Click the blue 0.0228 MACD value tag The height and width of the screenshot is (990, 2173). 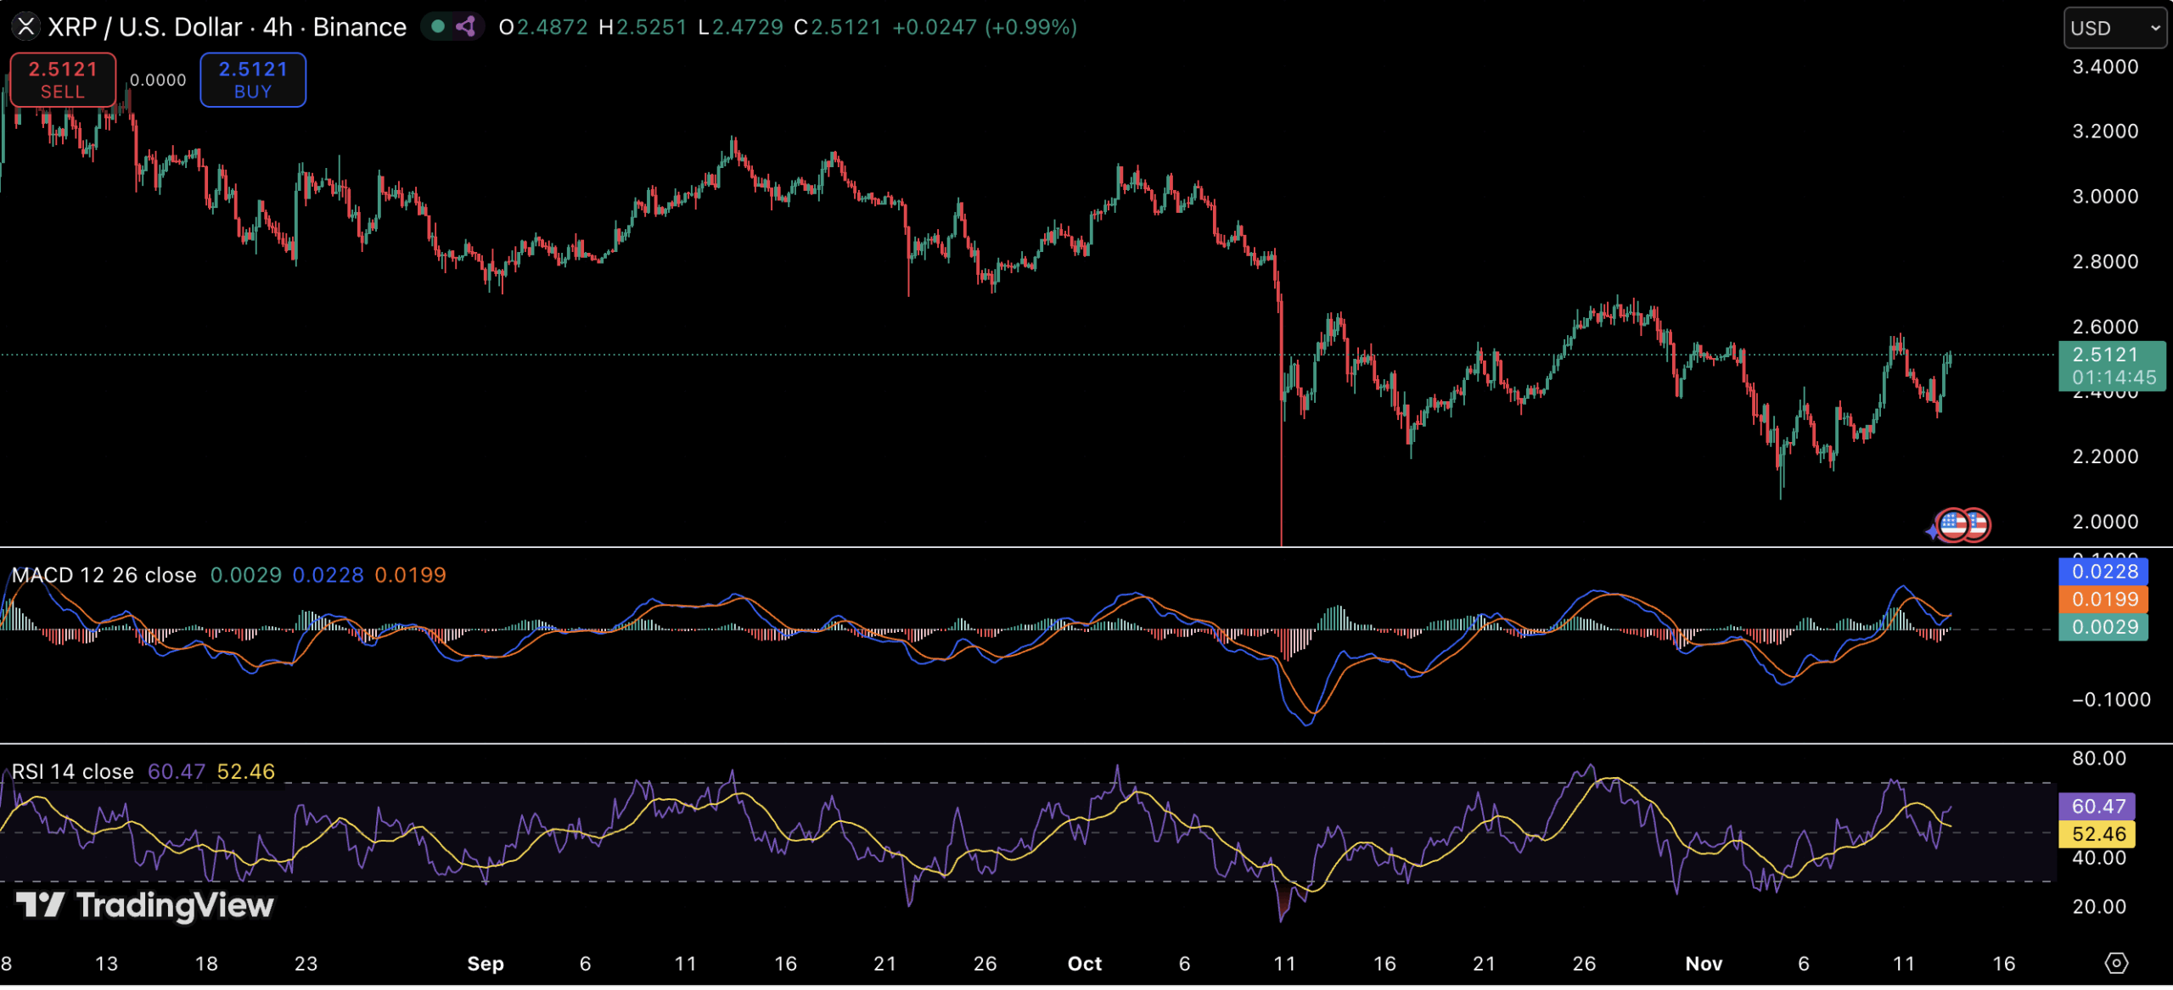(x=2103, y=572)
